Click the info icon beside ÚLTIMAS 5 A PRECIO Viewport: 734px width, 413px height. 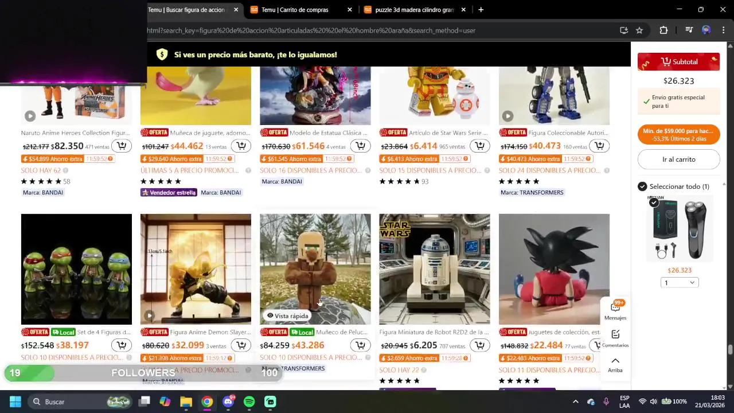tap(248, 170)
